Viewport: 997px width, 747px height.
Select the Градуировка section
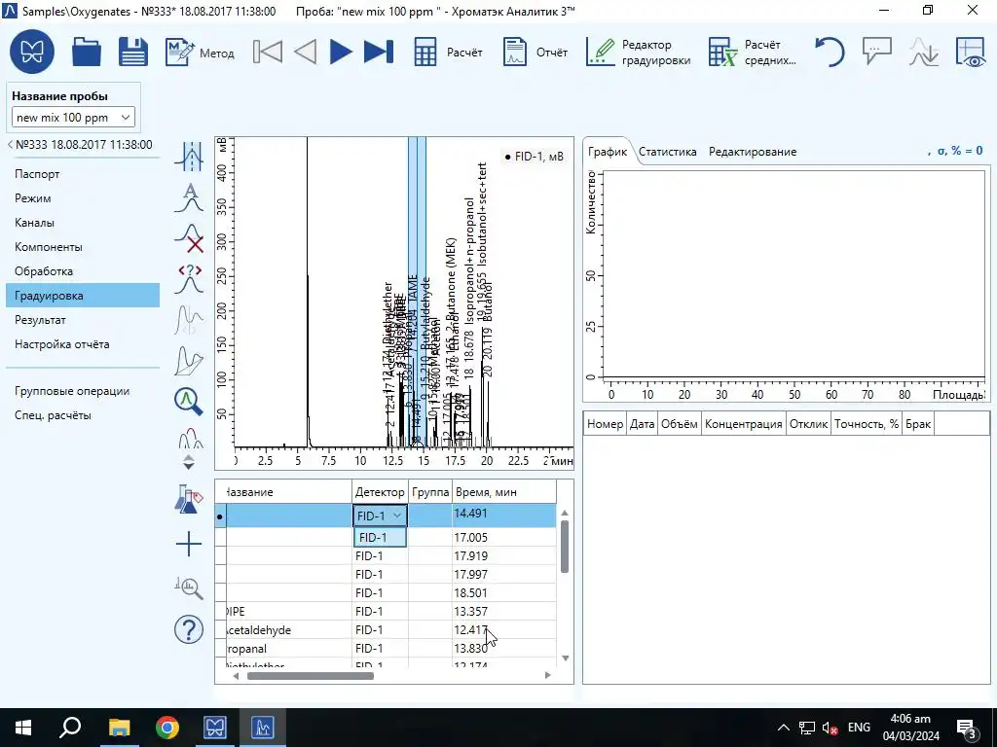pos(83,296)
